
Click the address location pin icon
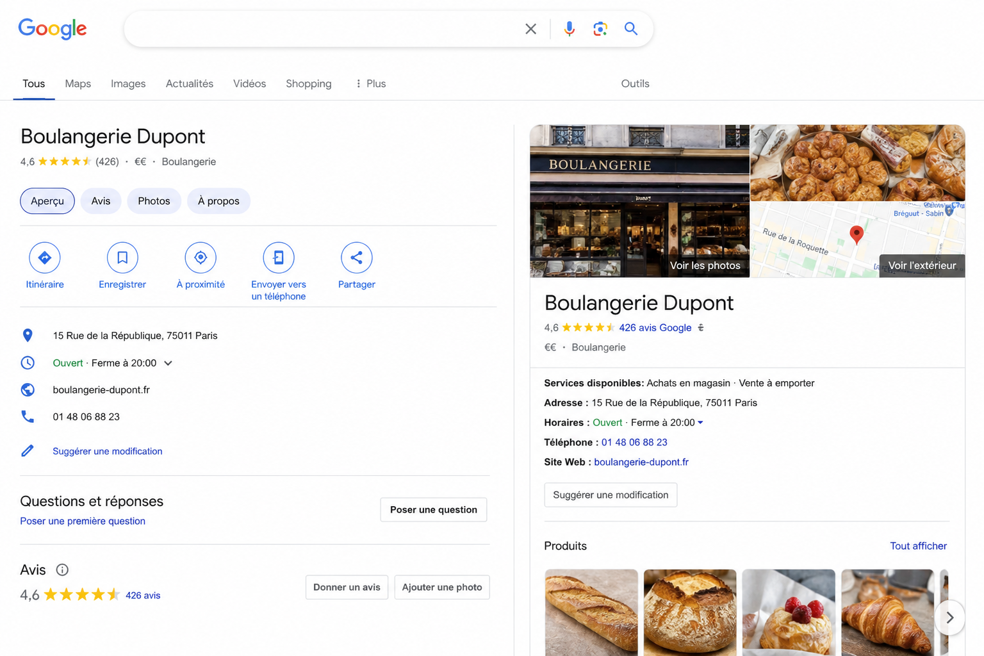[x=28, y=335]
